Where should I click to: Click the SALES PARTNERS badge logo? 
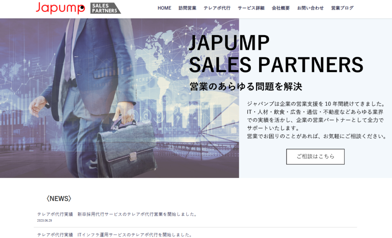pos(105,8)
